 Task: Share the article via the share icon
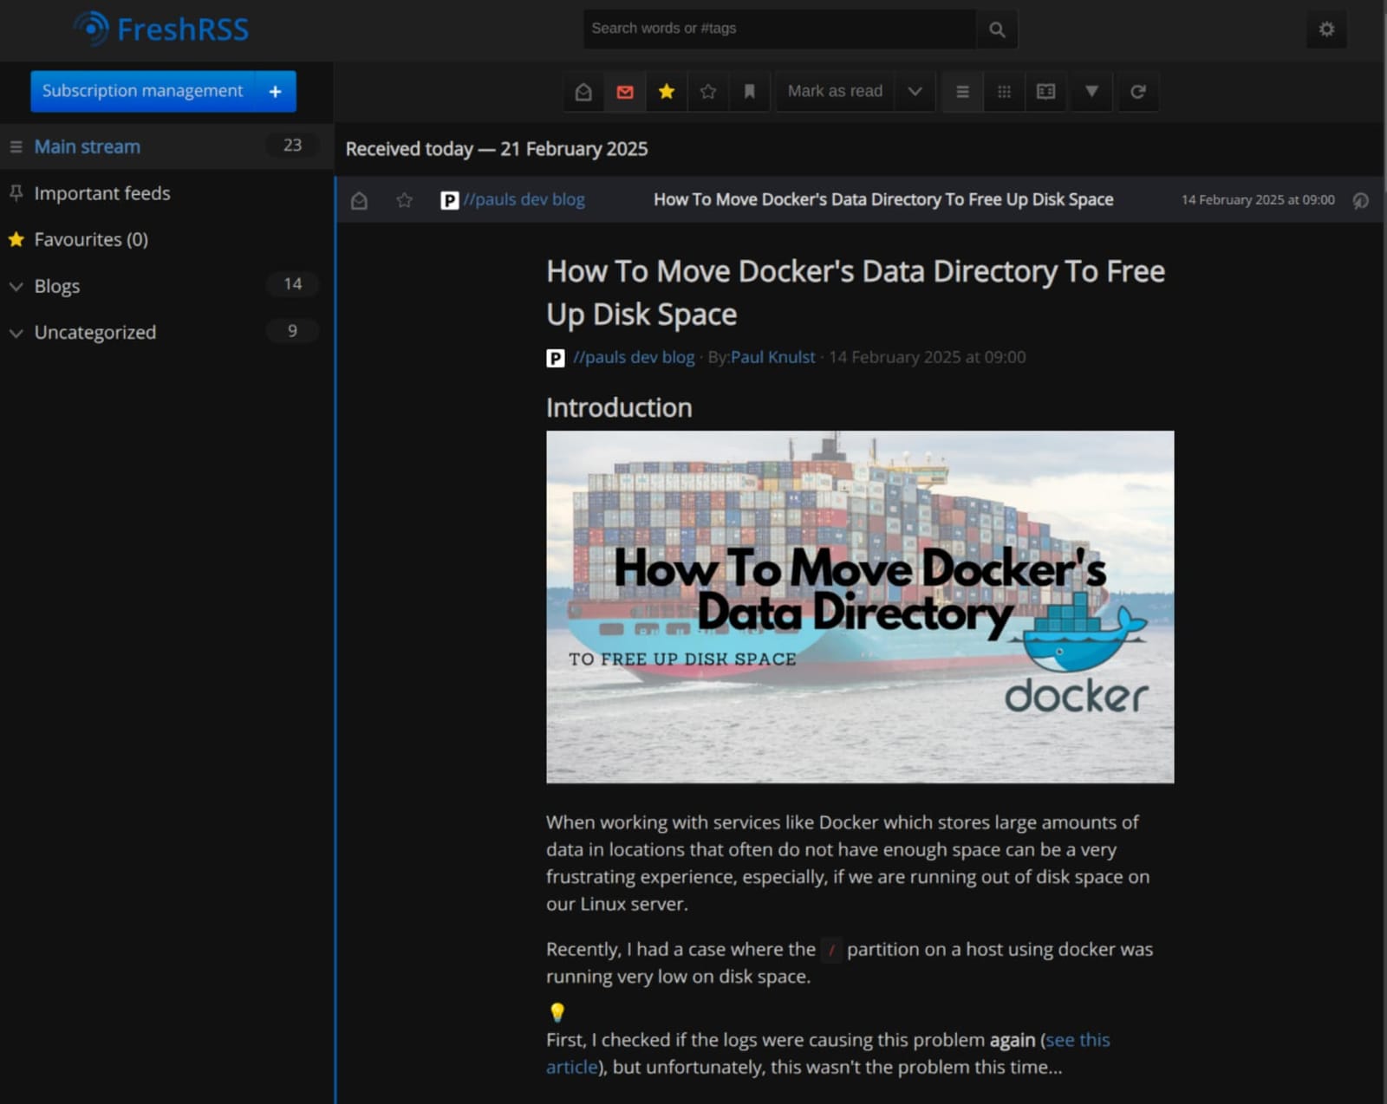click(x=1359, y=199)
